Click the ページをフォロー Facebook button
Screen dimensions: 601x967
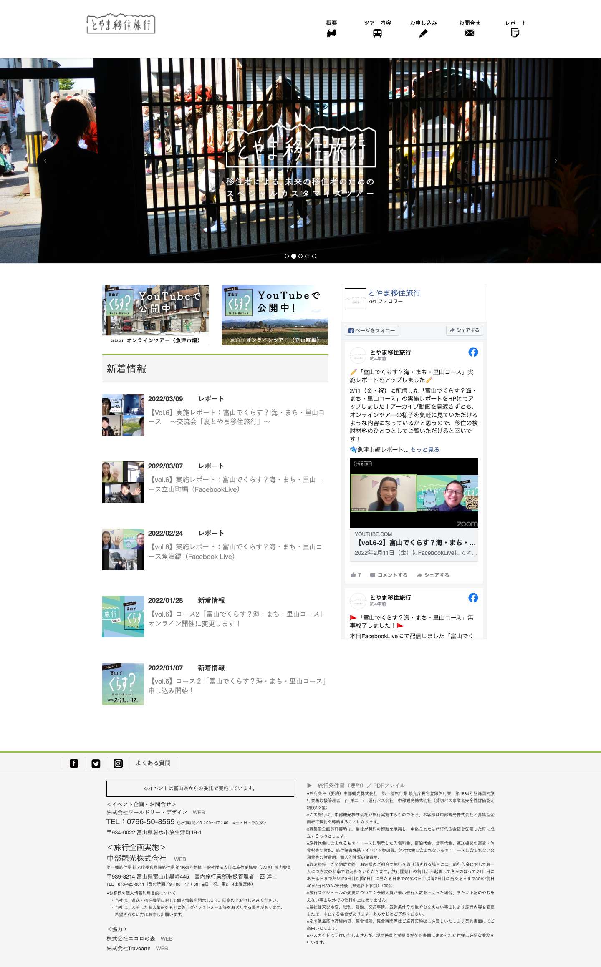pyautogui.click(x=372, y=331)
